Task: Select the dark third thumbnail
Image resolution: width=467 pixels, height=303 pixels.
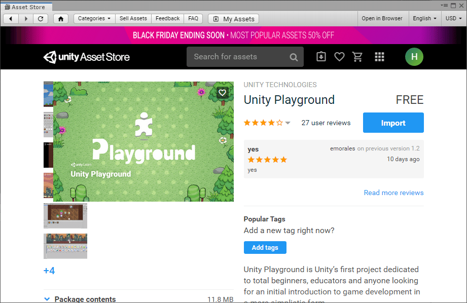Action: pyautogui.click(x=48, y=155)
